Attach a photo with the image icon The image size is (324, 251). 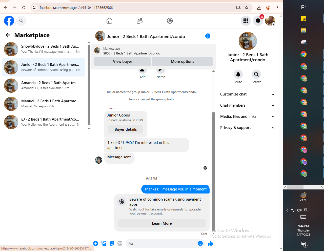[104, 243]
